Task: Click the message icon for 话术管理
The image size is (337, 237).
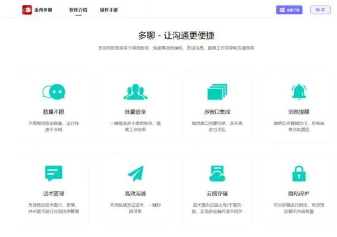Action: pos(53,173)
